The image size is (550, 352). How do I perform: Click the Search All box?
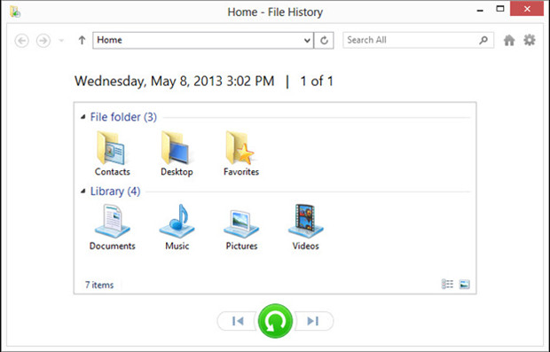pos(418,40)
